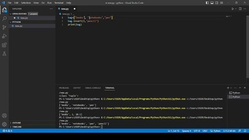Select new.py under Open Editors
249x140 pixels.
pyautogui.click(x=32, y=18)
